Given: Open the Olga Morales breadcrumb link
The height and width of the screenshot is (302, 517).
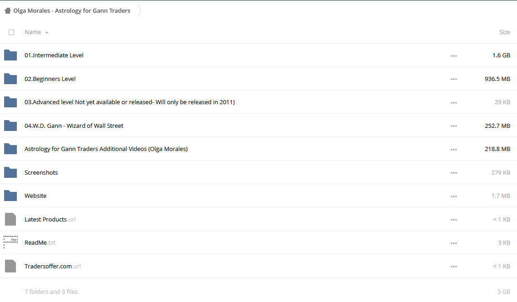Looking at the screenshot, I should [71, 10].
